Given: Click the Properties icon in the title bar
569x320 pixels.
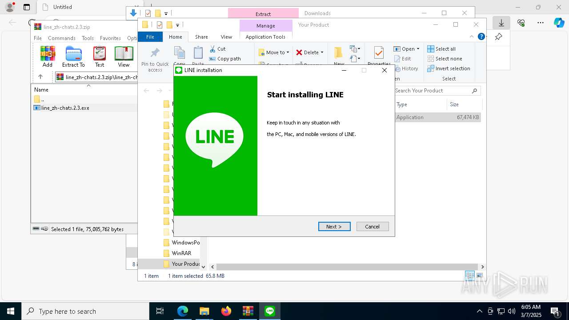Looking at the screenshot, I should (159, 25).
